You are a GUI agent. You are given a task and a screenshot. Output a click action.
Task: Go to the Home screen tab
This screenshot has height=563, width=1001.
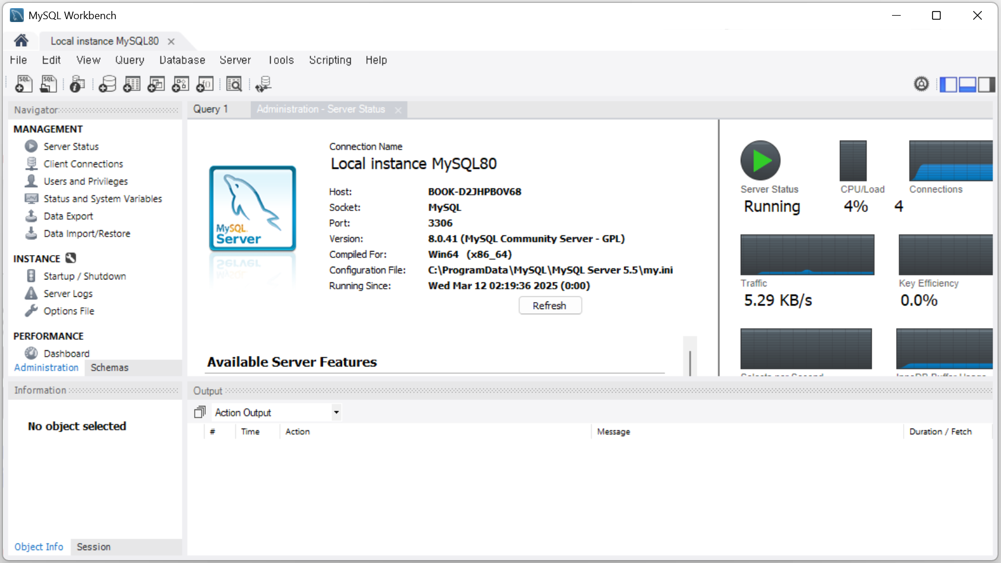[21, 41]
